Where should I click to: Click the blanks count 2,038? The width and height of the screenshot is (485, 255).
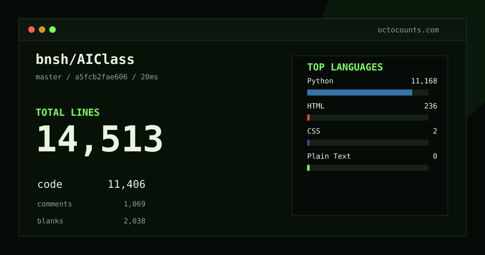135,221
